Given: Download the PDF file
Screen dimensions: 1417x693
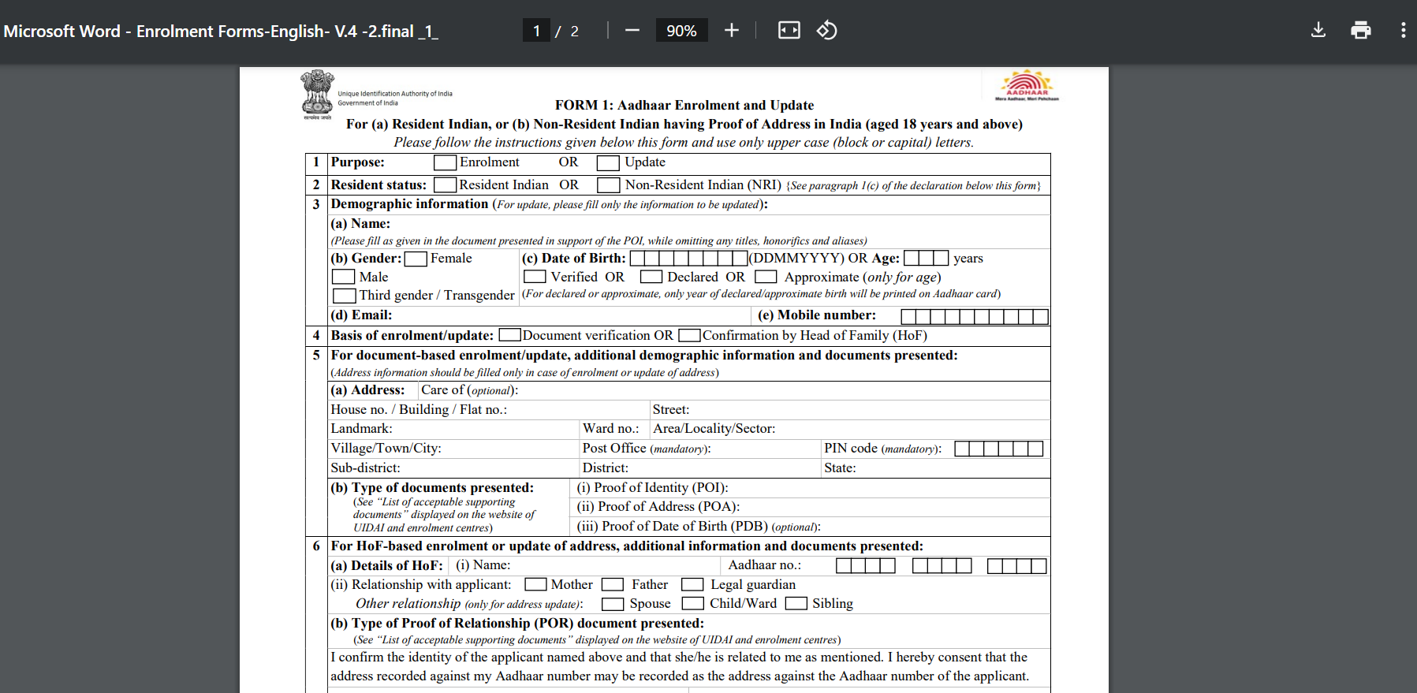Looking at the screenshot, I should (1318, 31).
